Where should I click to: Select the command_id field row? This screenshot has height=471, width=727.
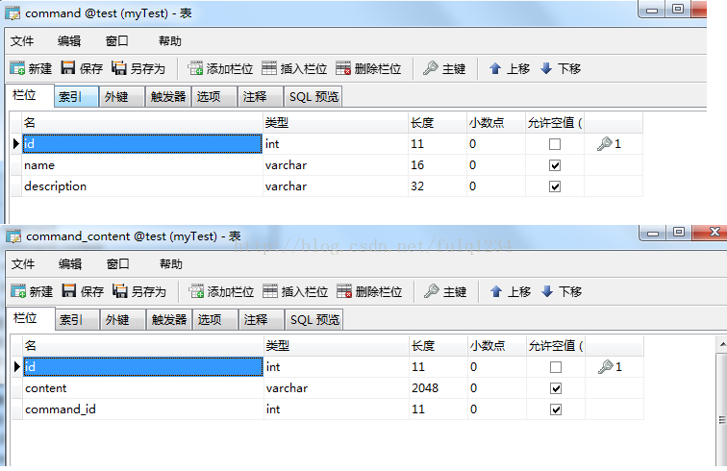[x=327, y=409]
